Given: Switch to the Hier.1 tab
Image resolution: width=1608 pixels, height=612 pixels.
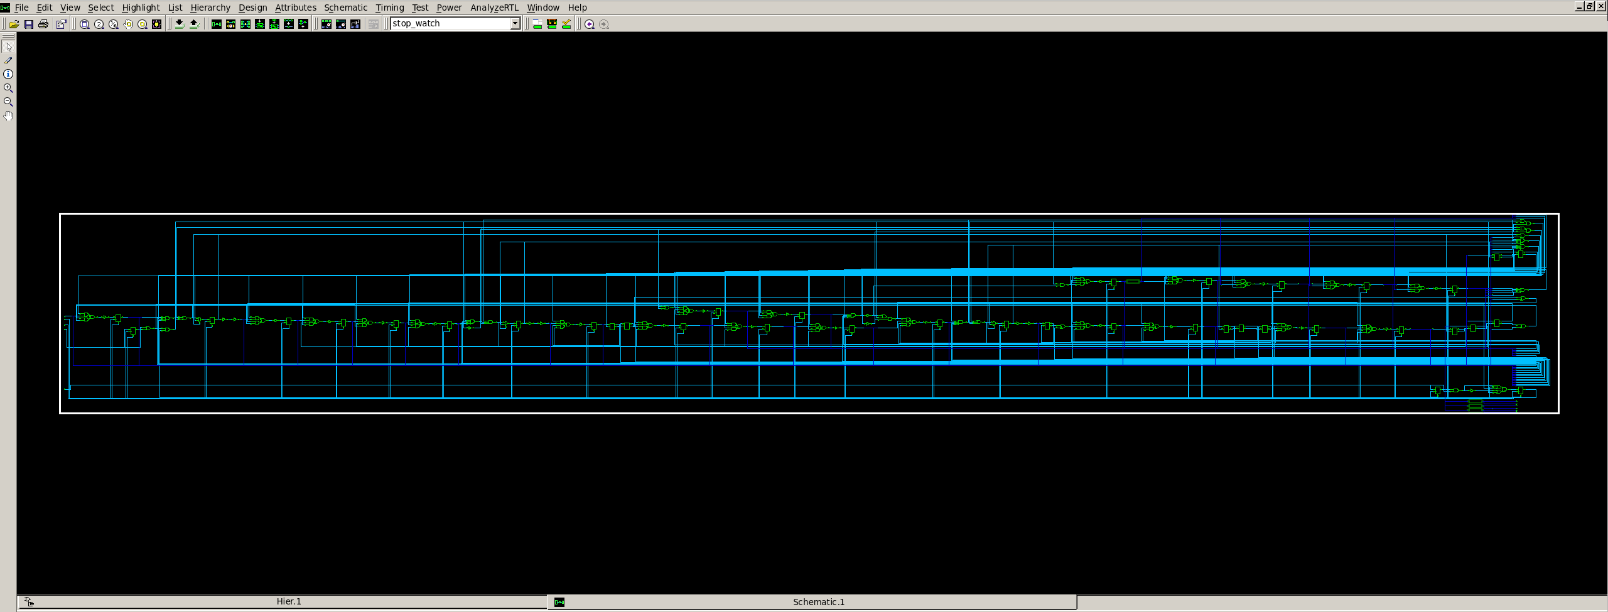Looking at the screenshot, I should click(283, 602).
